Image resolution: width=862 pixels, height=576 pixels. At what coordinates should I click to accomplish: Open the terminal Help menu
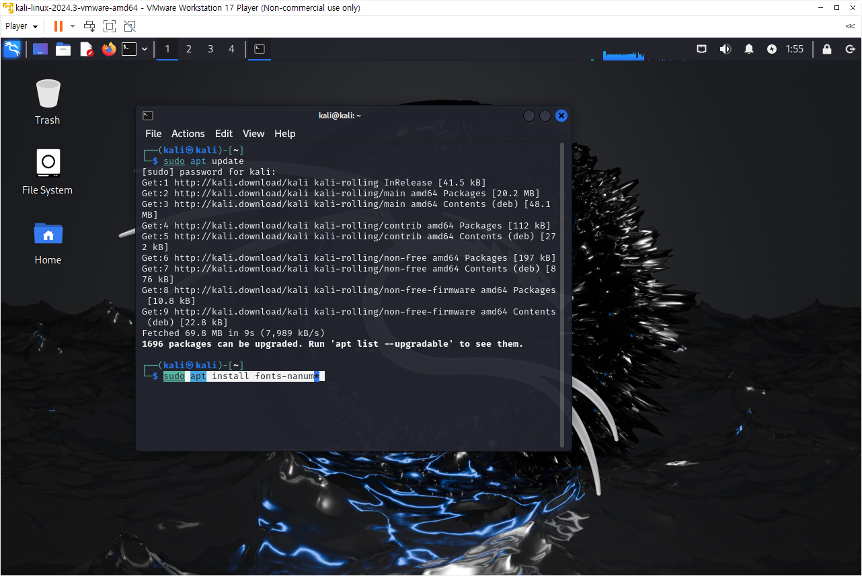point(285,134)
